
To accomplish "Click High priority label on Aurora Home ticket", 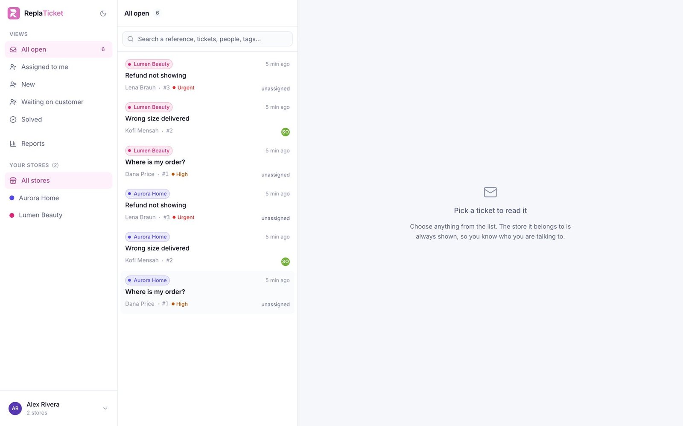I will point(180,304).
